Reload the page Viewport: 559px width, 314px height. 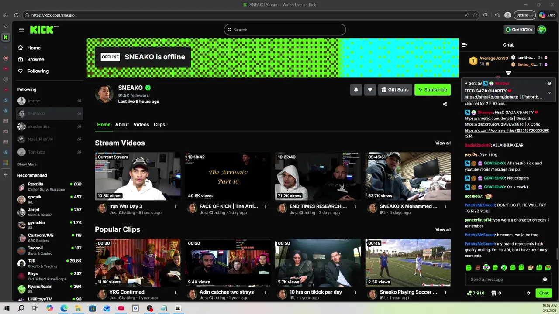16,15
